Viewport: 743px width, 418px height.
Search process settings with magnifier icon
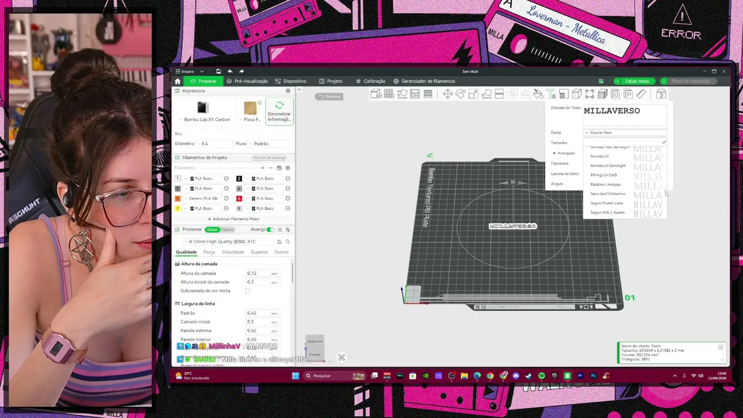287,242
